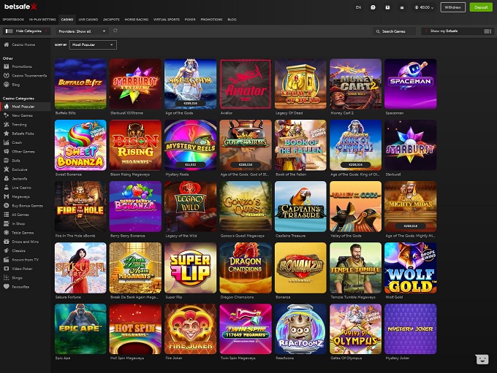
Task: Click the Search Games field
Action: (395, 31)
